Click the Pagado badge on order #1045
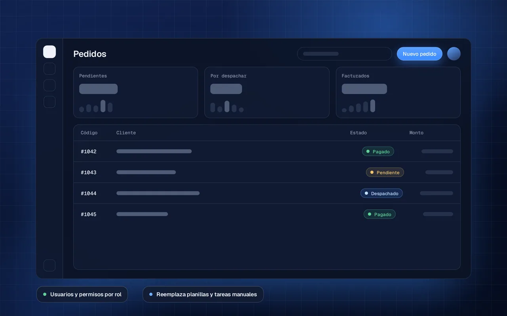The height and width of the screenshot is (316, 507). 379,214
